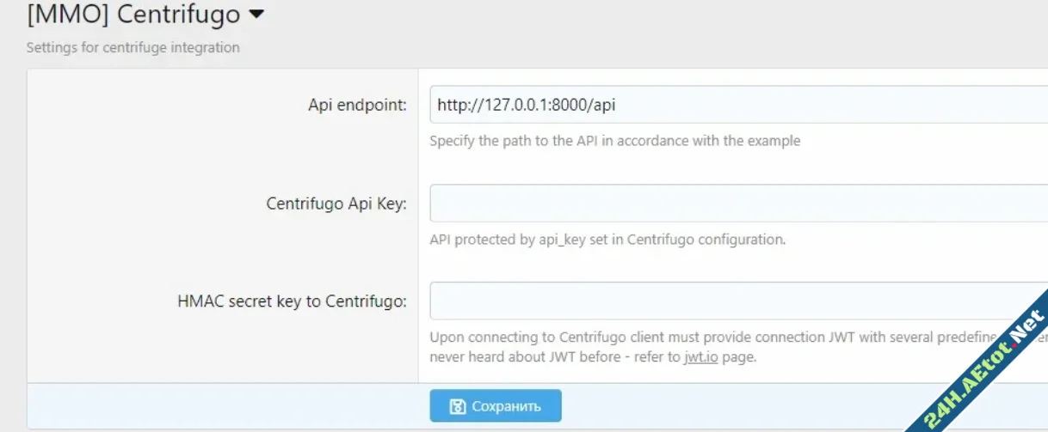Click the 'Settings for centrifuge integration' subtitle
Image resolution: width=1048 pixels, height=432 pixels.
click(x=133, y=47)
